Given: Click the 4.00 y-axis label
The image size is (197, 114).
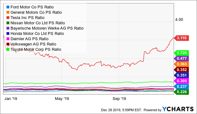Looking at the screenshot, I should coord(179,20).
